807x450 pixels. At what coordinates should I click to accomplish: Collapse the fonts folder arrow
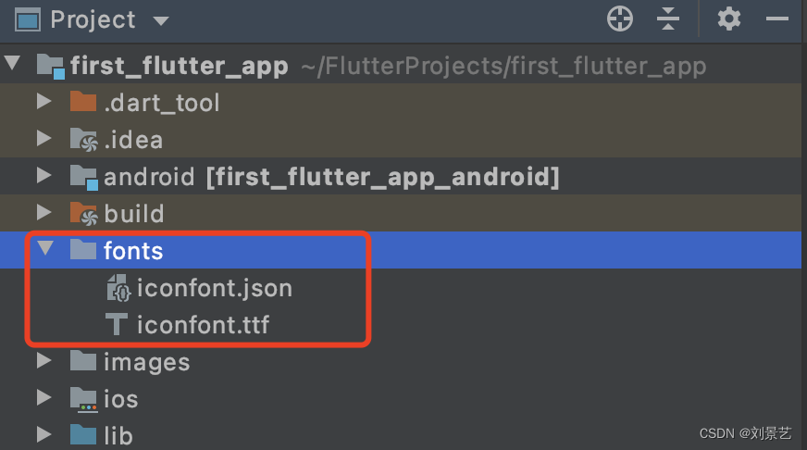point(45,248)
